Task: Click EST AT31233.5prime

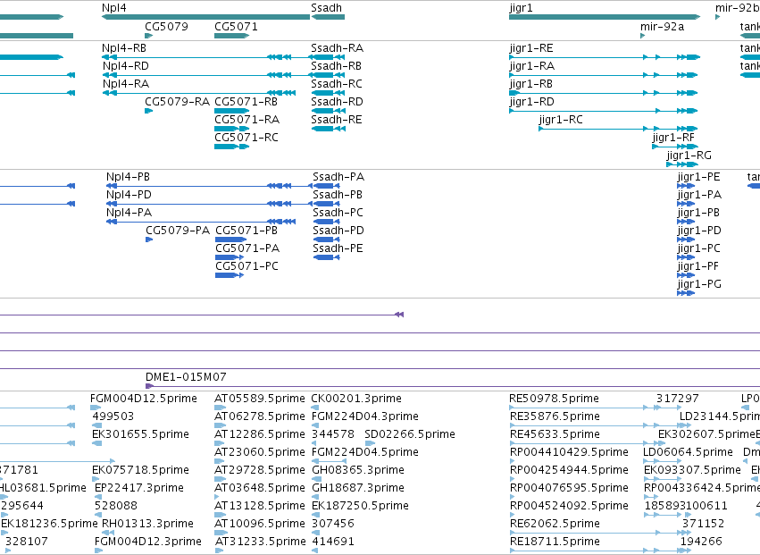Action: tap(260, 542)
